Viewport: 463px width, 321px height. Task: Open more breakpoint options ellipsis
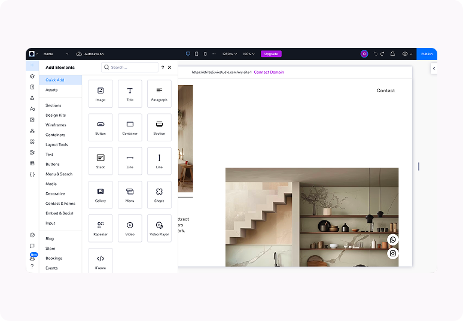214,54
